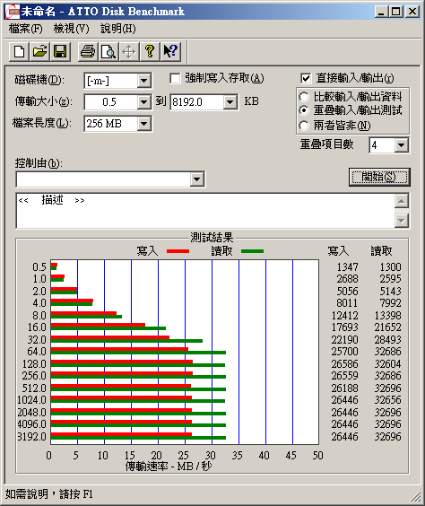This screenshot has height=506, width=425.
Task: Click the read value 32604
Action: click(x=388, y=364)
